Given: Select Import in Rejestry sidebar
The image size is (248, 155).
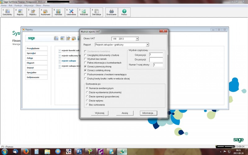Looking at the screenshot, I should point(36,68).
